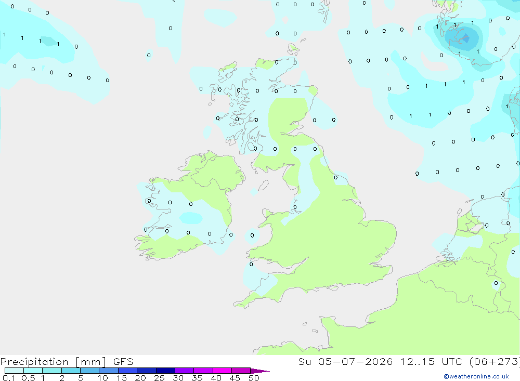Click the '35' legend scale label
This screenshot has height=381, width=520.
(197, 378)
